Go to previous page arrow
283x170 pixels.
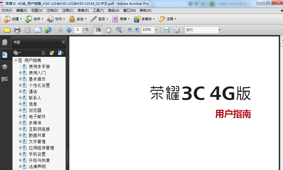click(60, 30)
